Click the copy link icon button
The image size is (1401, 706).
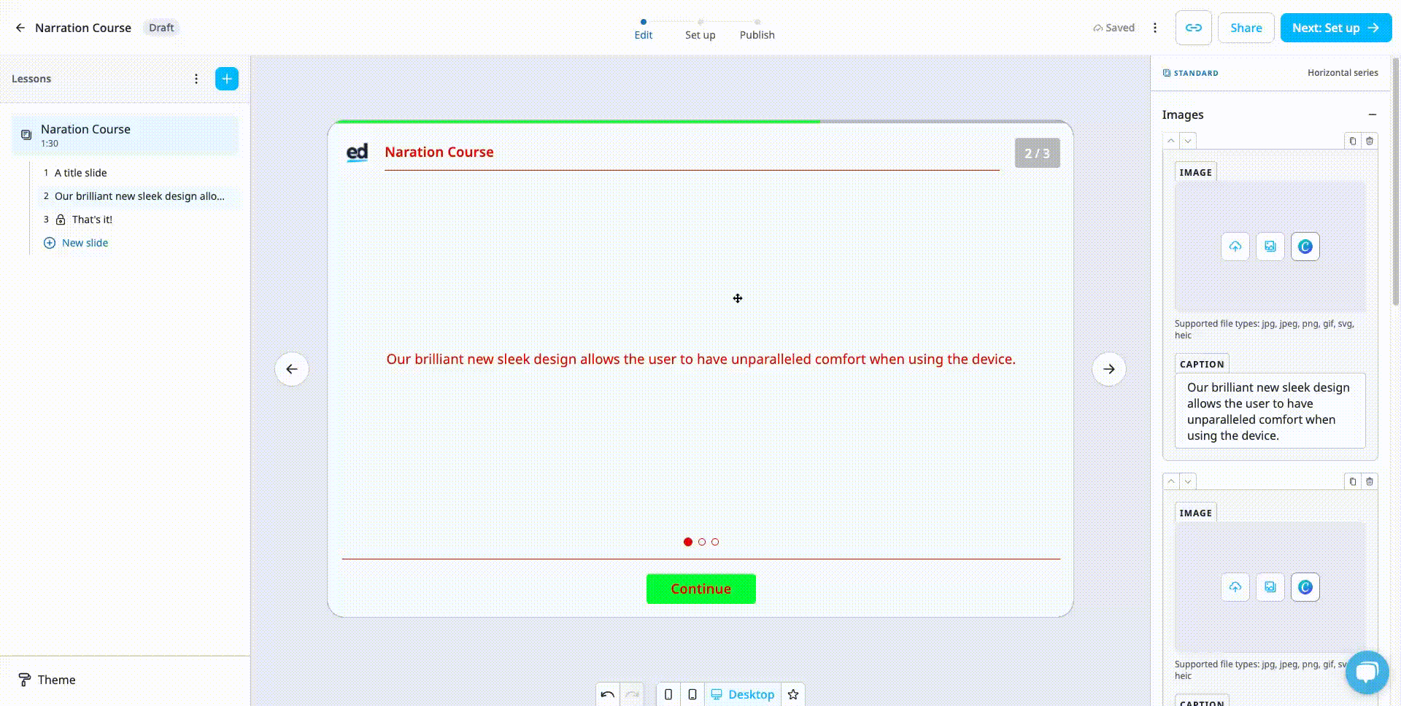pyautogui.click(x=1193, y=28)
